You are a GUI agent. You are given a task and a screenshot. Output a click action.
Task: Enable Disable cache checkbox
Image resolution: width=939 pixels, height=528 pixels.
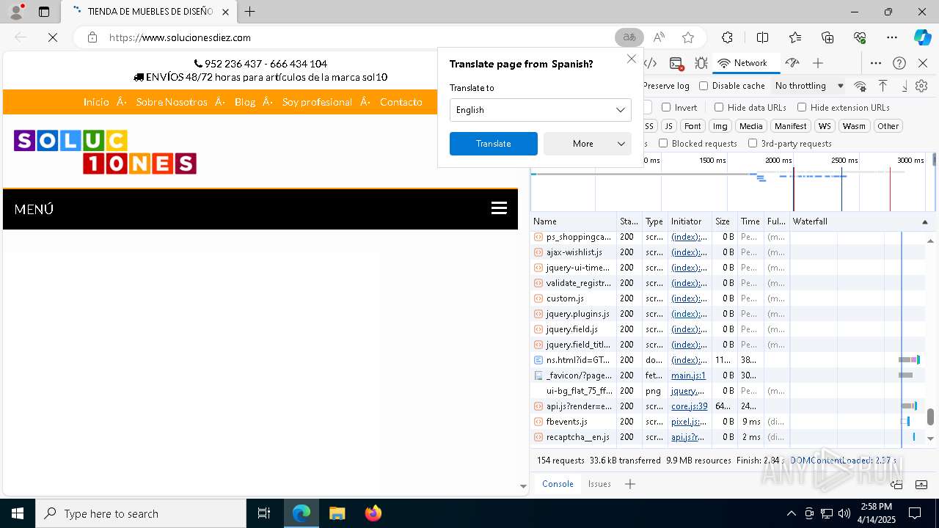click(704, 86)
